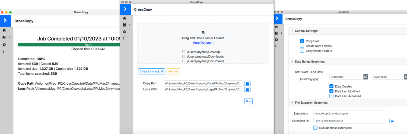Click end date field 12/31/2020

388,77
